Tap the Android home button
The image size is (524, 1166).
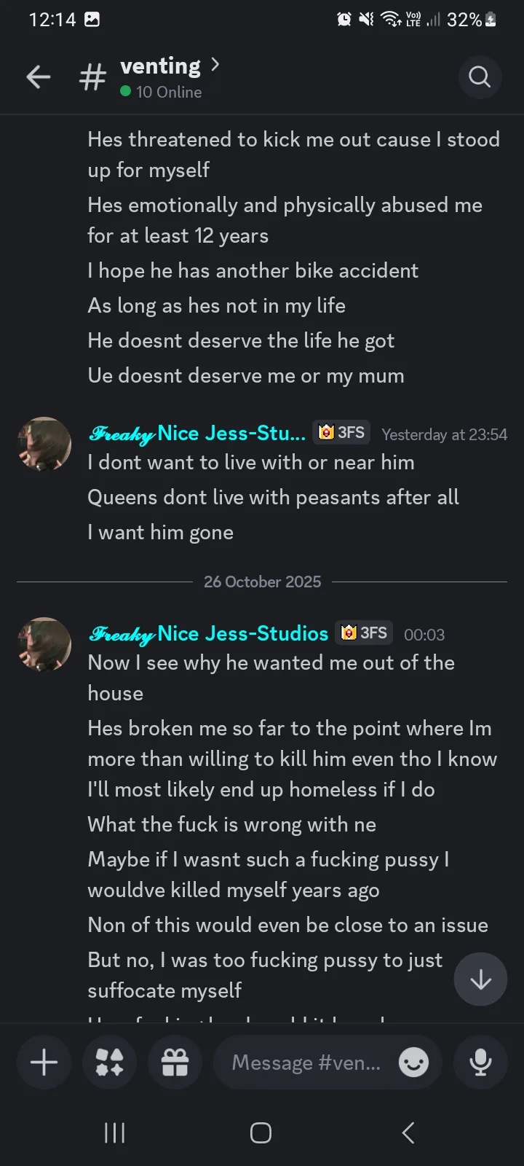coord(261,1132)
